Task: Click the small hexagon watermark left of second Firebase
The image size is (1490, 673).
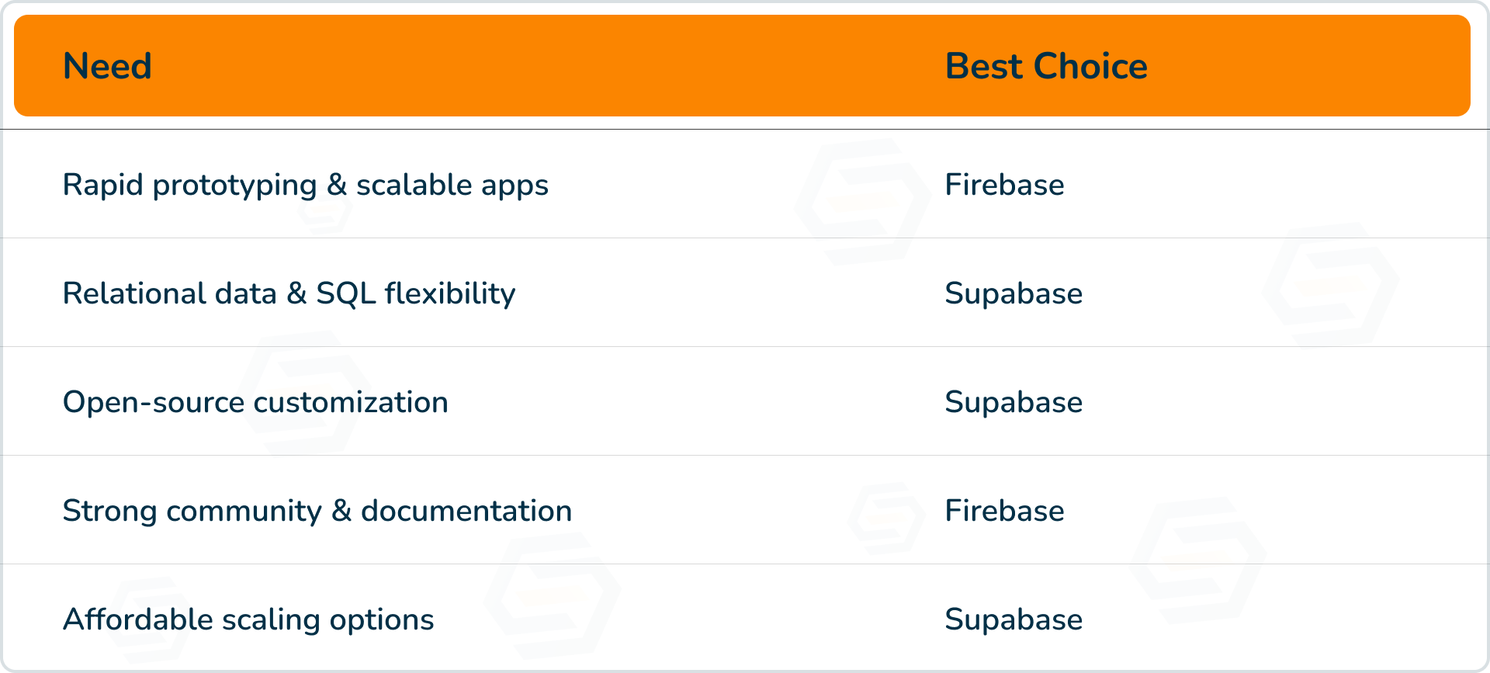Action: click(886, 518)
